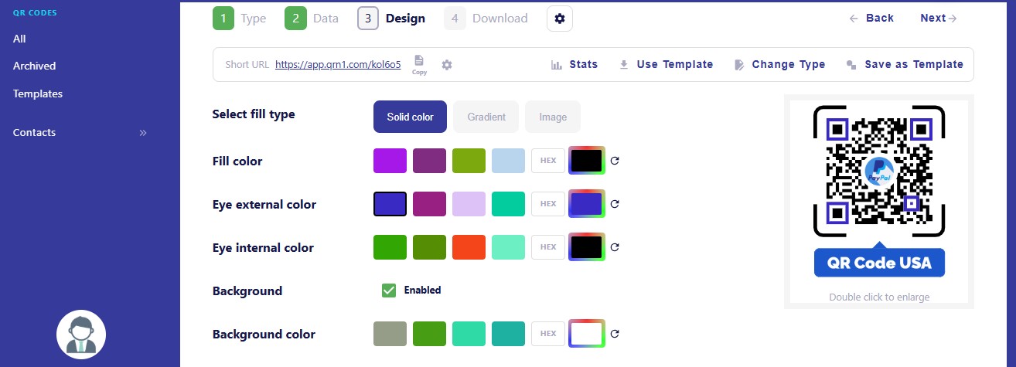1016x367 pixels.
Task: Click Change Type
Action: pyautogui.click(x=779, y=65)
